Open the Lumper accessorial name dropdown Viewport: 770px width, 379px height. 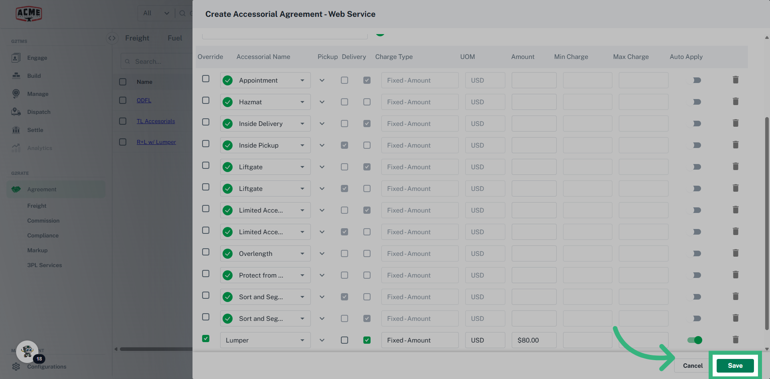pyautogui.click(x=265, y=340)
